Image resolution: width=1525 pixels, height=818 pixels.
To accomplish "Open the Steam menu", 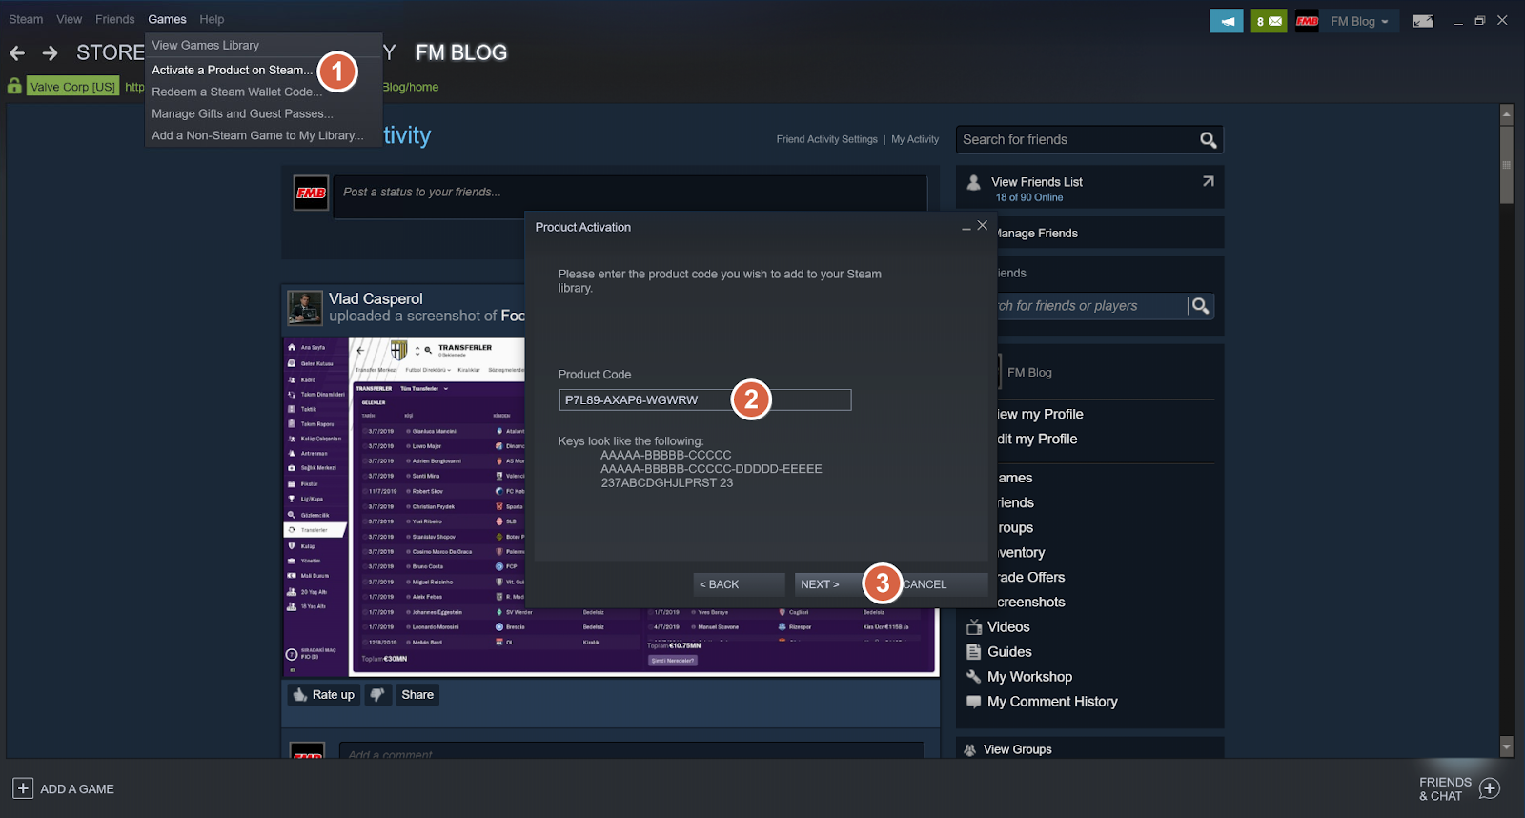I will pyautogui.click(x=26, y=19).
